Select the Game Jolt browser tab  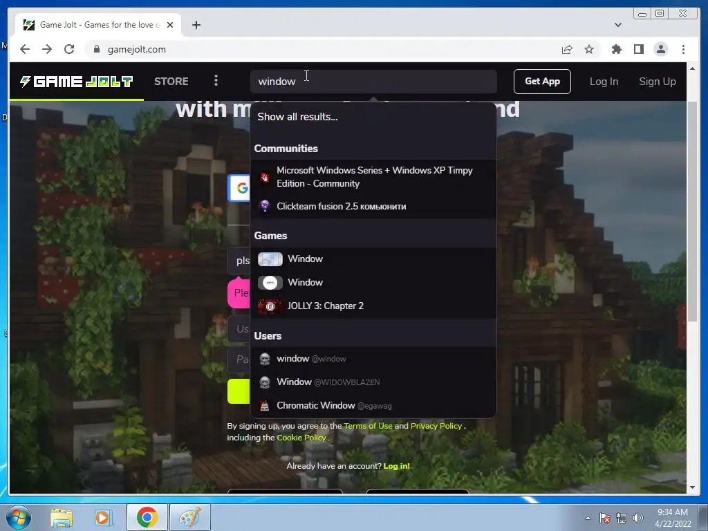[98, 25]
